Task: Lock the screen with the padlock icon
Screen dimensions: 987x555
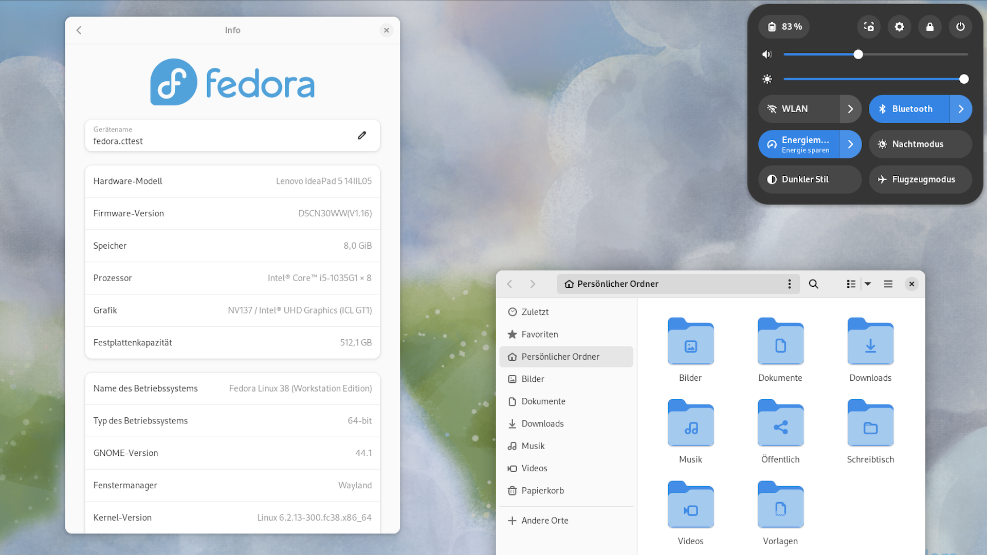Action: [x=930, y=27]
